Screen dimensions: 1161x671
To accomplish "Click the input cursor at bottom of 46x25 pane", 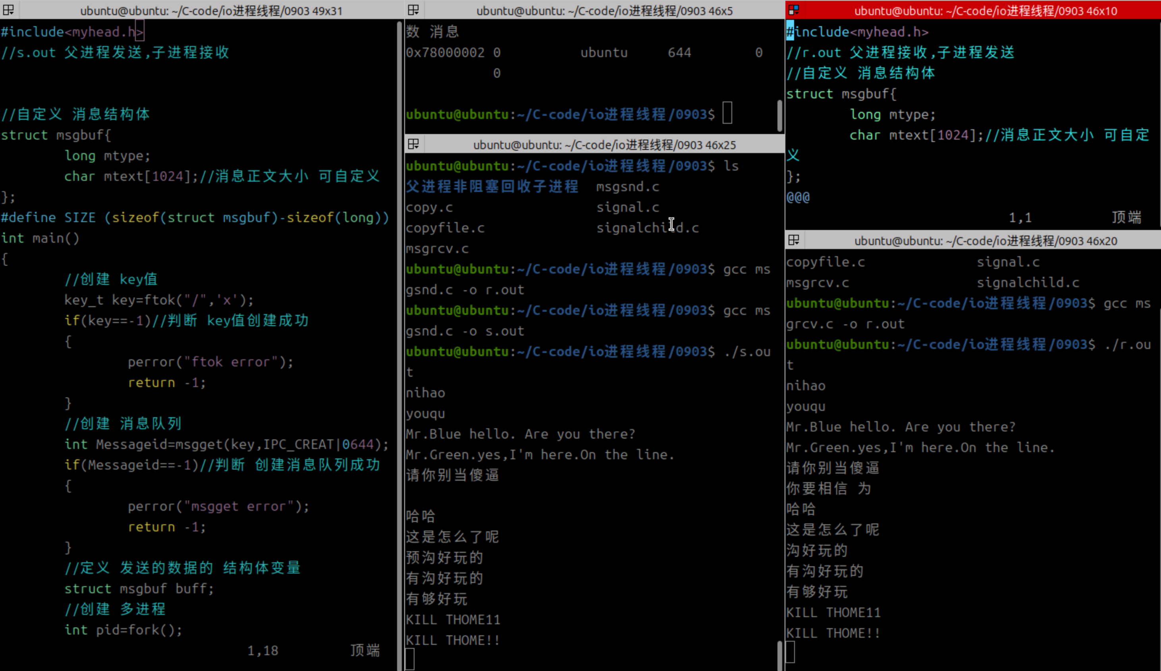I will tap(410, 659).
